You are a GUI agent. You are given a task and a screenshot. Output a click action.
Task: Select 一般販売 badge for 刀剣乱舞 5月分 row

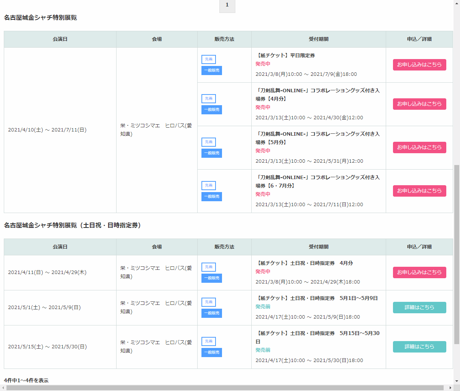[212, 153]
